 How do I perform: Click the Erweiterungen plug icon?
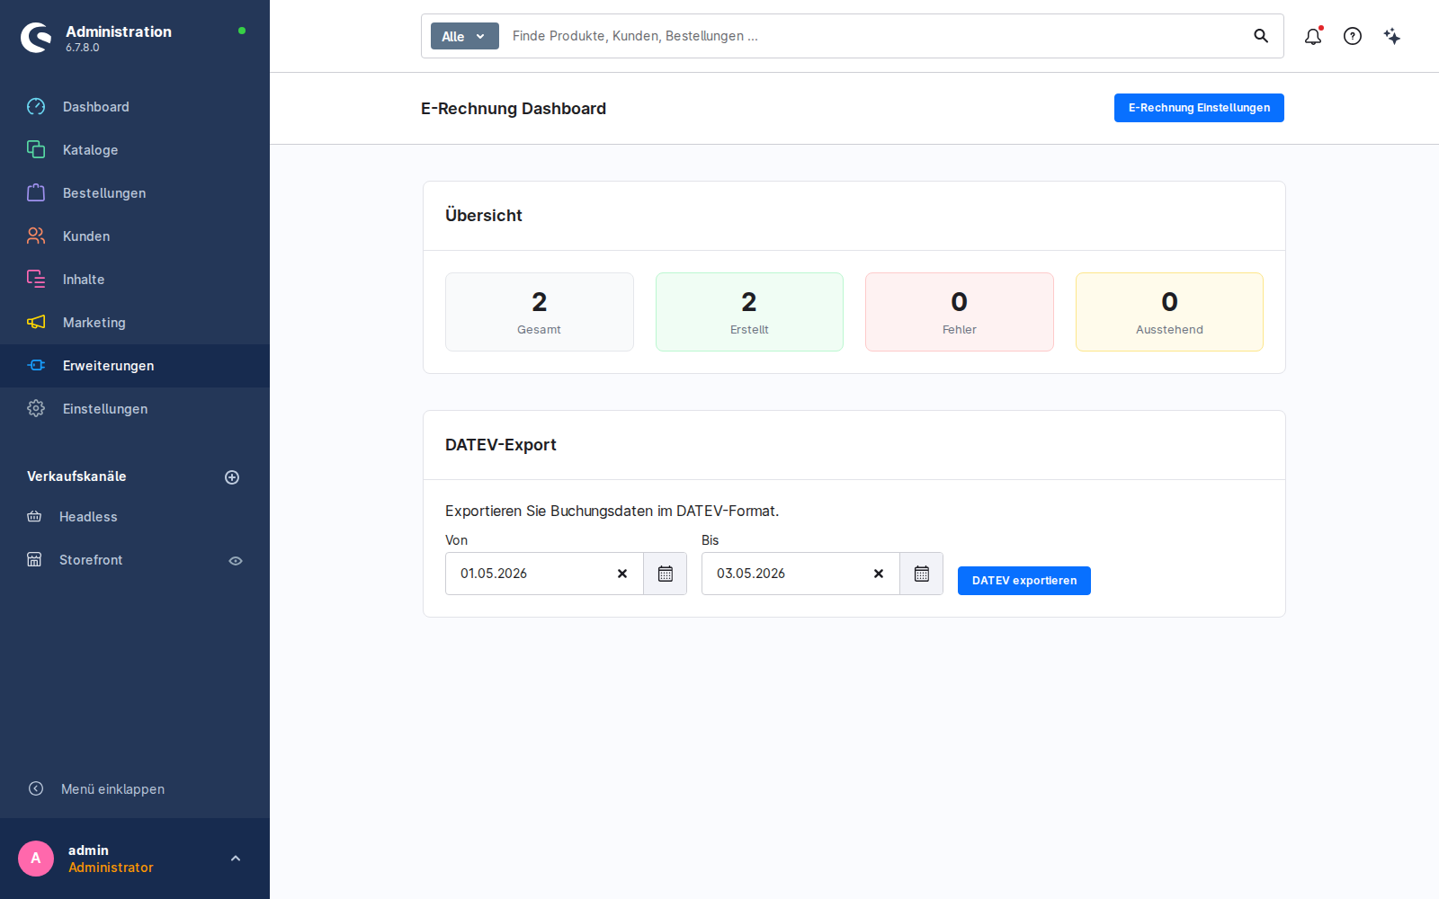[x=36, y=366]
